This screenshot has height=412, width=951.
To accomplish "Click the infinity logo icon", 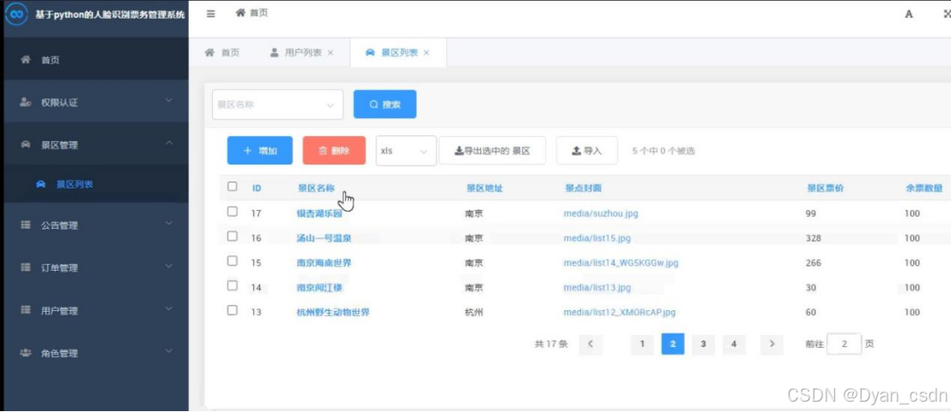I will [15, 14].
